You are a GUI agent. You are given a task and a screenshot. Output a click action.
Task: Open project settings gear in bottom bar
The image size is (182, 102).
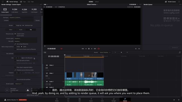point(179,100)
